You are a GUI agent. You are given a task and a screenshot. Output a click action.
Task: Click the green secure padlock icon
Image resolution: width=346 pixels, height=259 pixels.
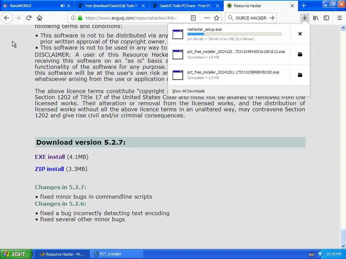[x=80, y=18]
